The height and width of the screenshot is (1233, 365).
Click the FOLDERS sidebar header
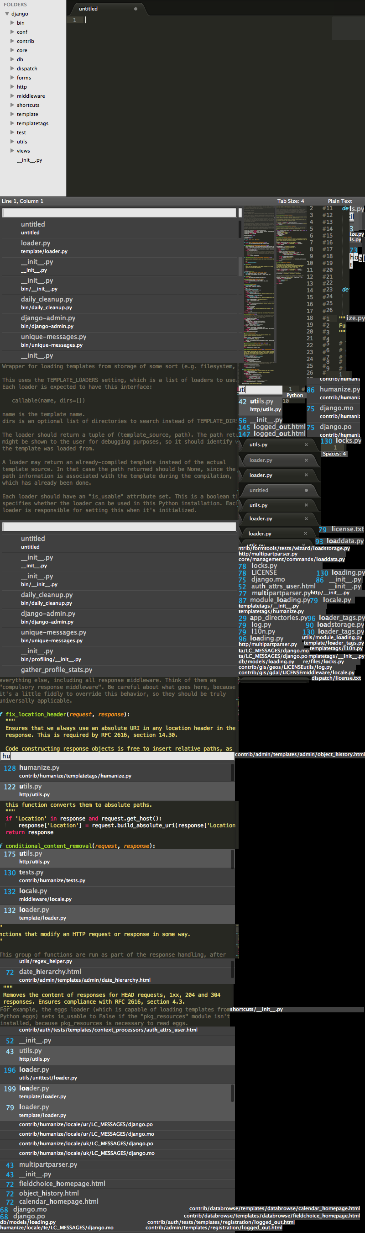[x=16, y=5]
